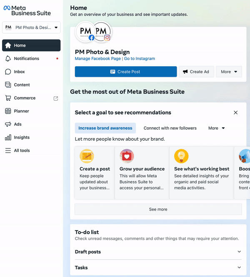Click the lightbulb icon for See what's working best

(x=181, y=156)
